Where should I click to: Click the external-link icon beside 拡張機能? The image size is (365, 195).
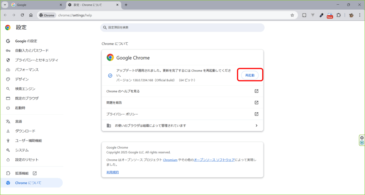tap(35, 173)
